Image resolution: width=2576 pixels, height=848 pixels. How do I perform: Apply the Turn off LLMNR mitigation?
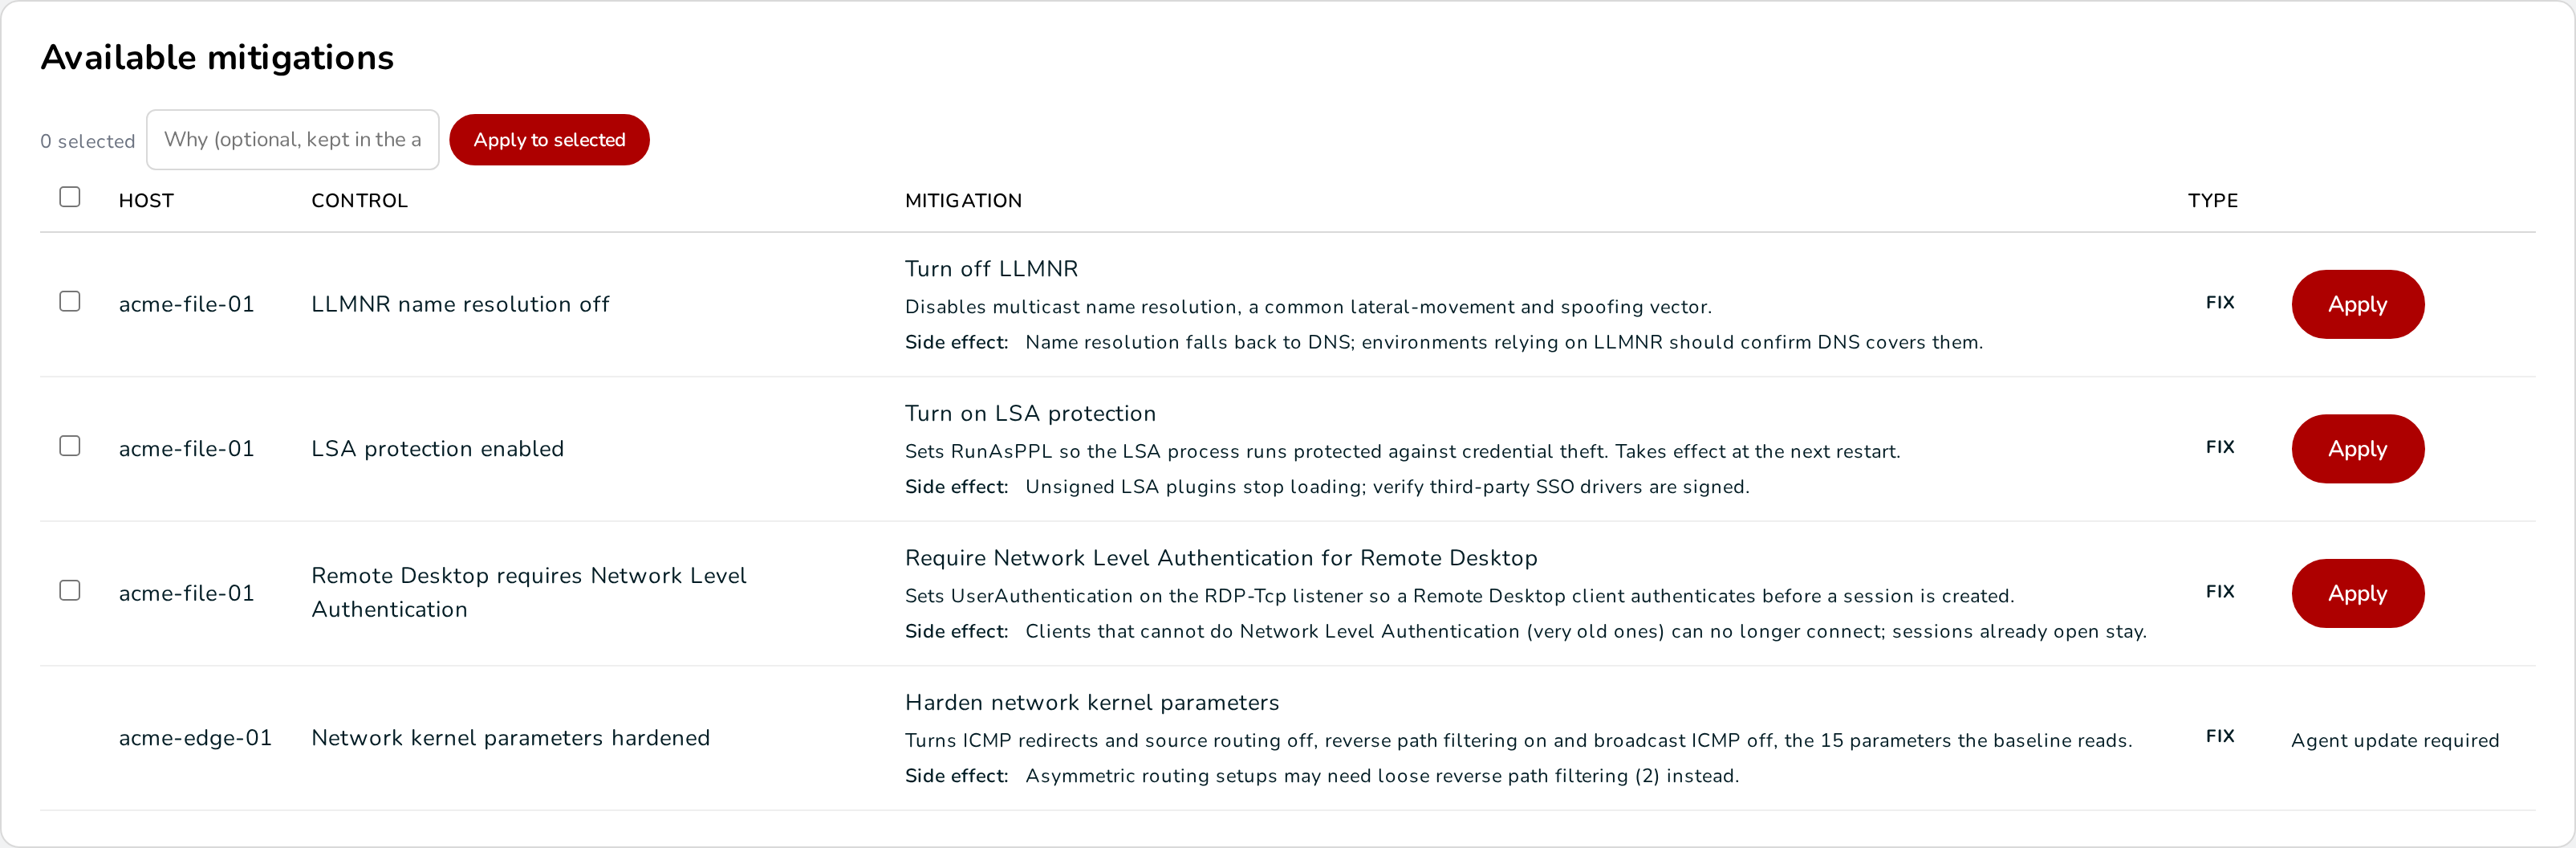pyautogui.click(x=2357, y=304)
